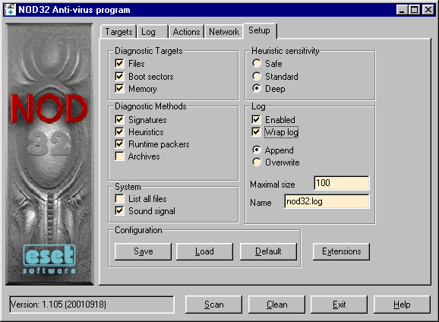Uncheck Runtime packers

(x=119, y=144)
